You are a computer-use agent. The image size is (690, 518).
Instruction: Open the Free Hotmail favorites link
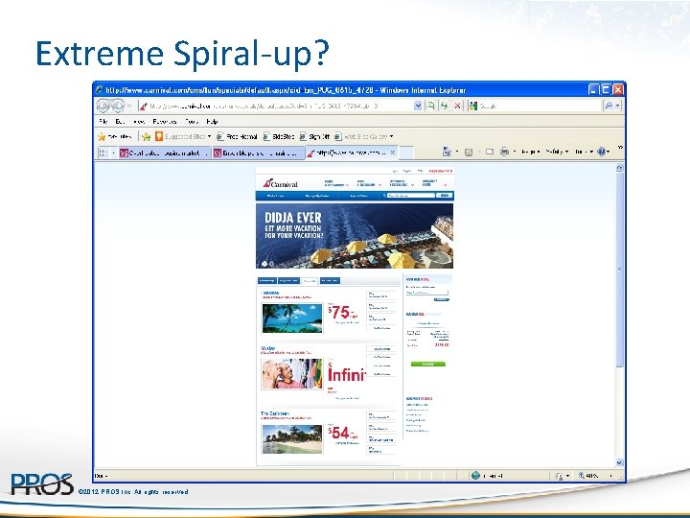237,136
